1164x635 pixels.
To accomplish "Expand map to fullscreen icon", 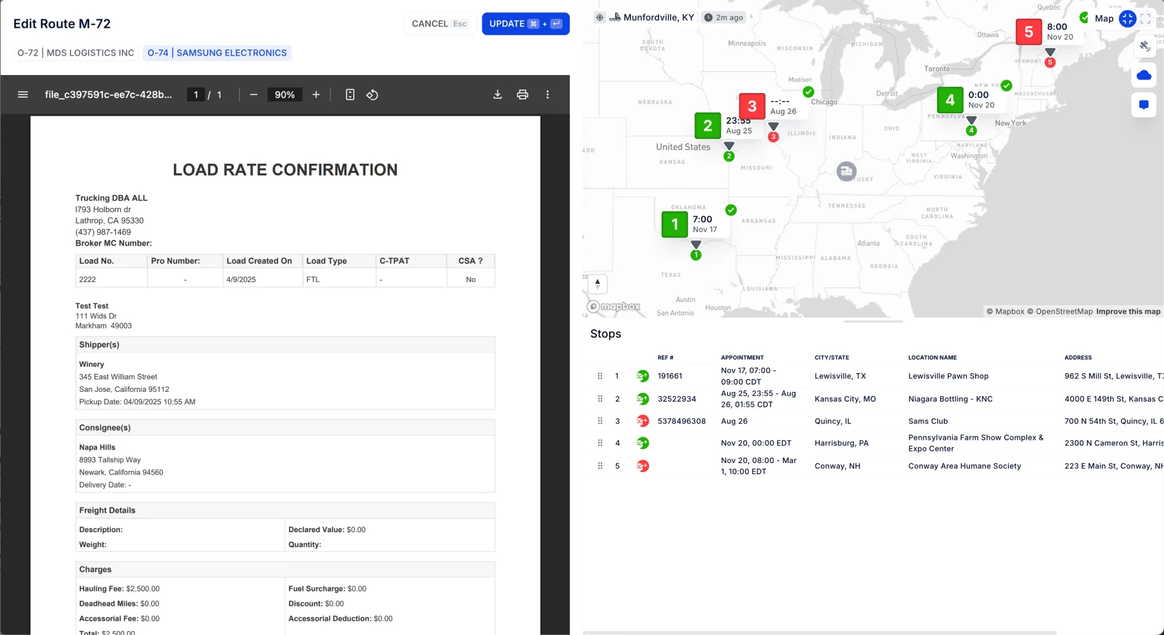I will (x=1145, y=19).
